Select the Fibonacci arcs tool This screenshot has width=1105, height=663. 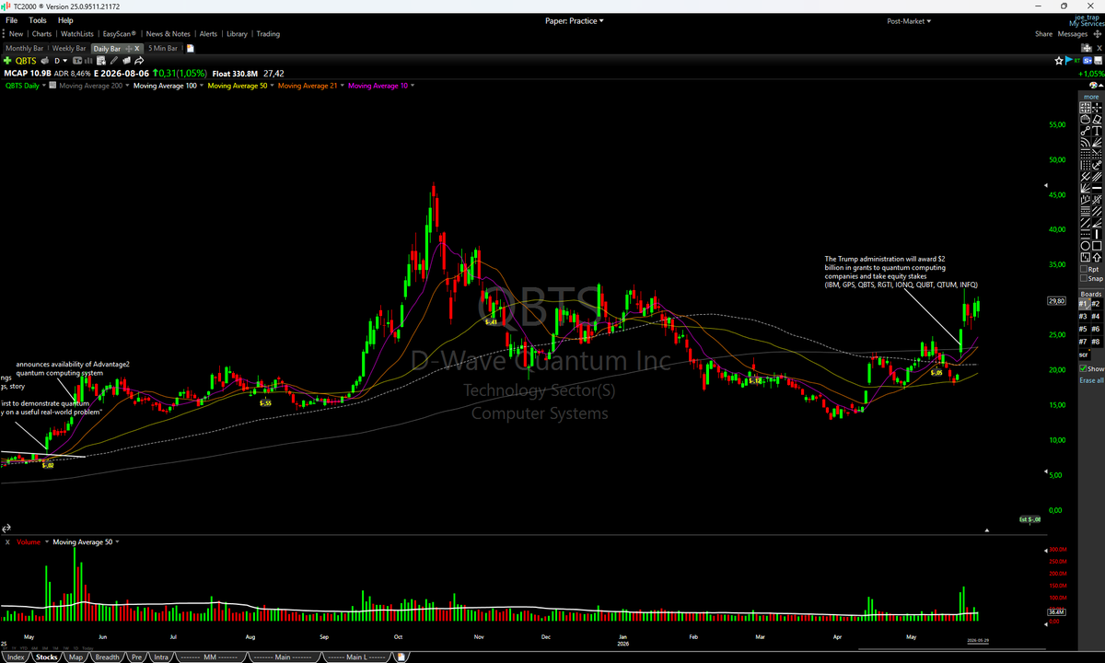click(x=1085, y=142)
